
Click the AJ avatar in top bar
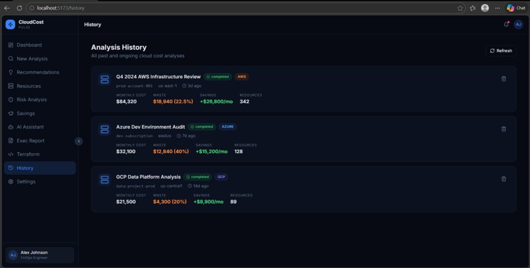[518, 24]
